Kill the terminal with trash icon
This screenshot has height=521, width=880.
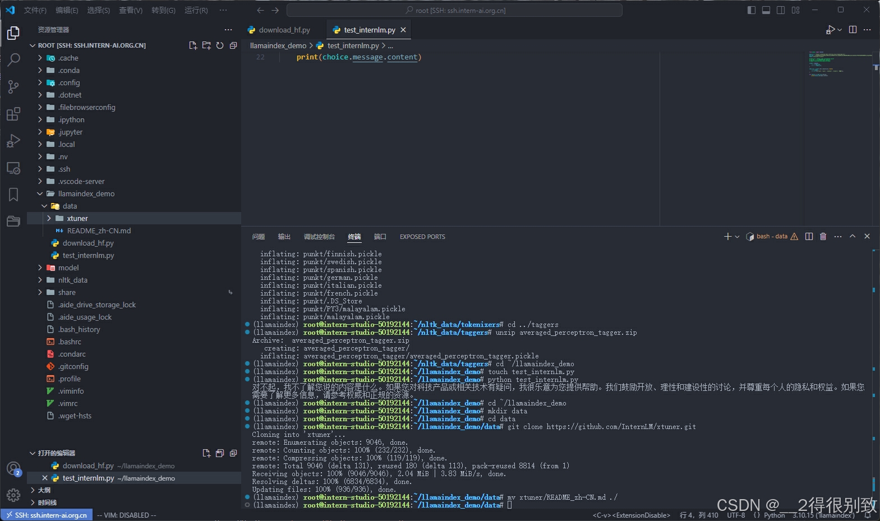point(823,237)
